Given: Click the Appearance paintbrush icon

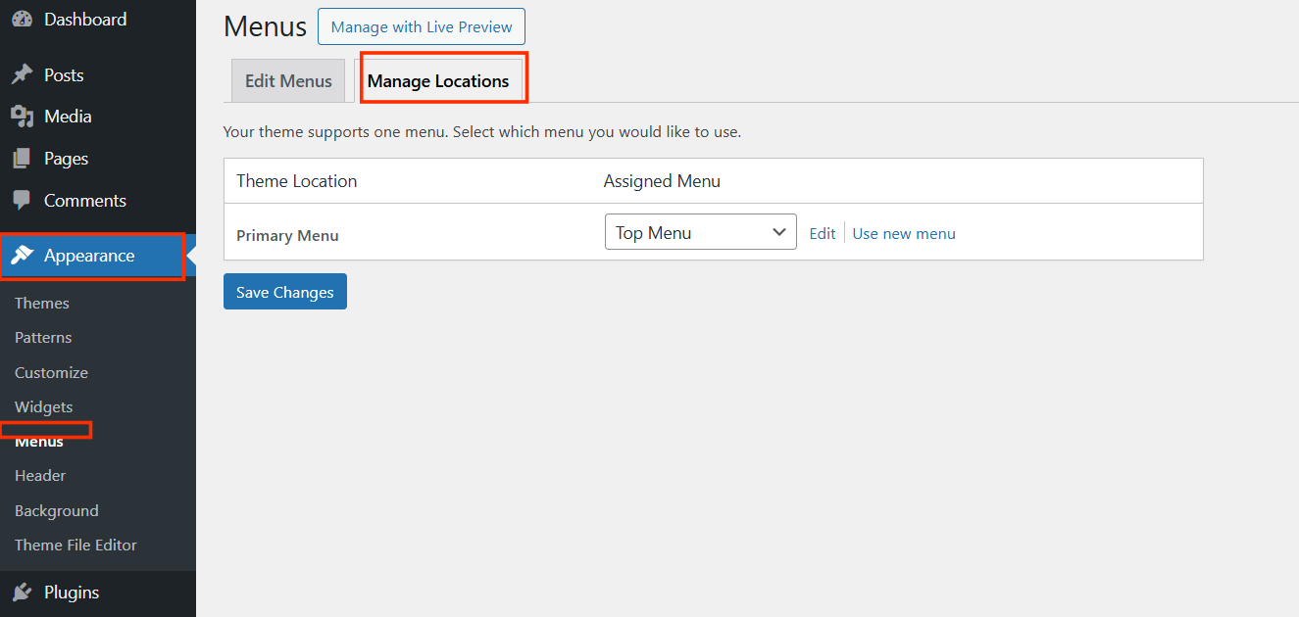Looking at the screenshot, I should coord(23,256).
